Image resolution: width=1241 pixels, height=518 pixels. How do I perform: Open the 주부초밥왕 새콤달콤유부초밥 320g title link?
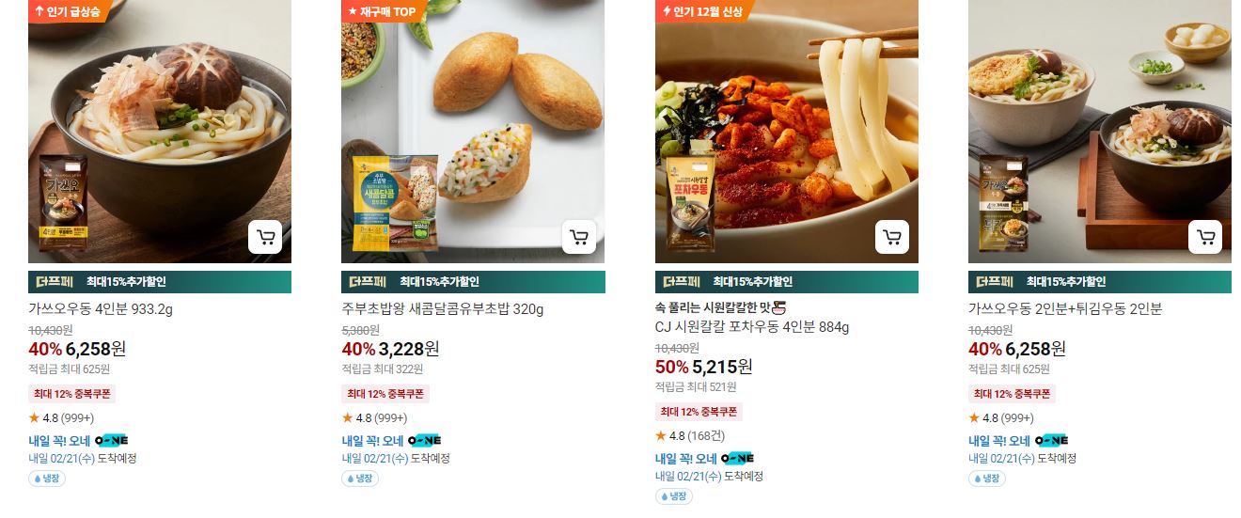coord(443,309)
